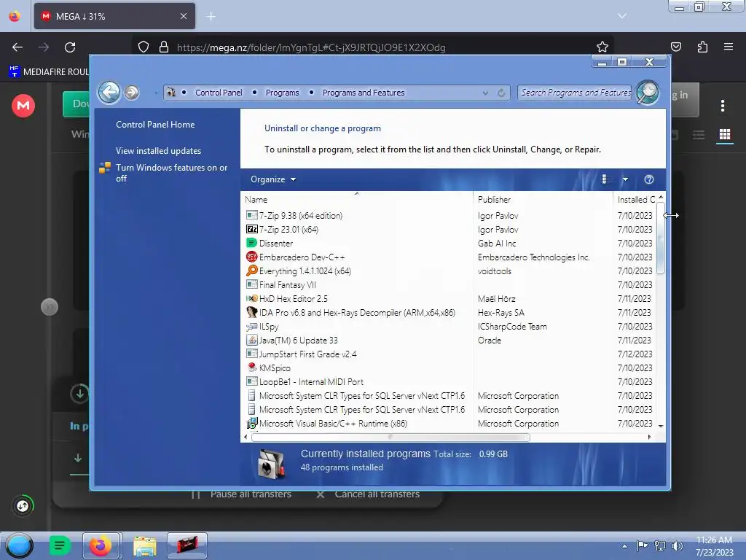Viewport: 746px width, 560px height.
Task: Reload the page in Firefox
Action: 70,47
